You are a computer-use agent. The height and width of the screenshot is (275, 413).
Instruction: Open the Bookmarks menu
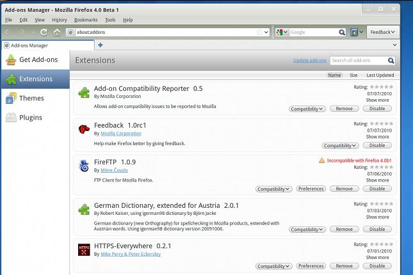(x=86, y=20)
